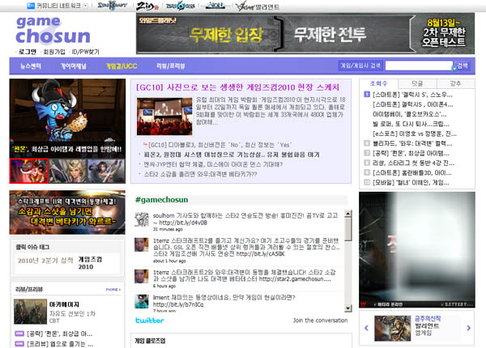Click 'Join the conversation' link
Image resolution: width=486 pixels, height=348 pixels.
320,321
